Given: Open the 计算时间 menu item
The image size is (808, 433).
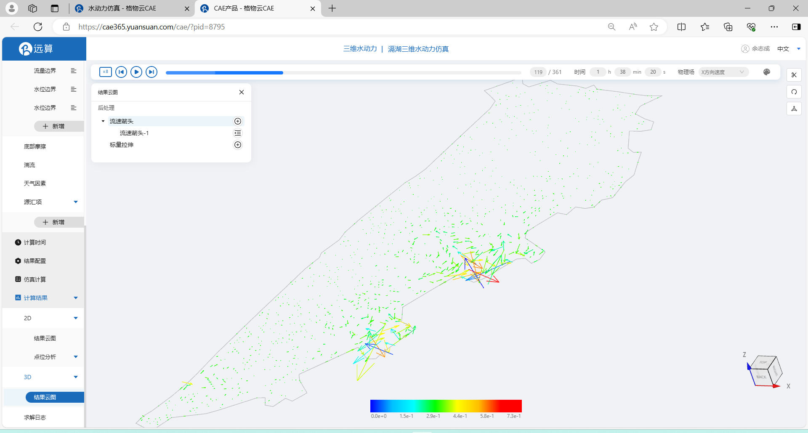Looking at the screenshot, I should (x=35, y=242).
